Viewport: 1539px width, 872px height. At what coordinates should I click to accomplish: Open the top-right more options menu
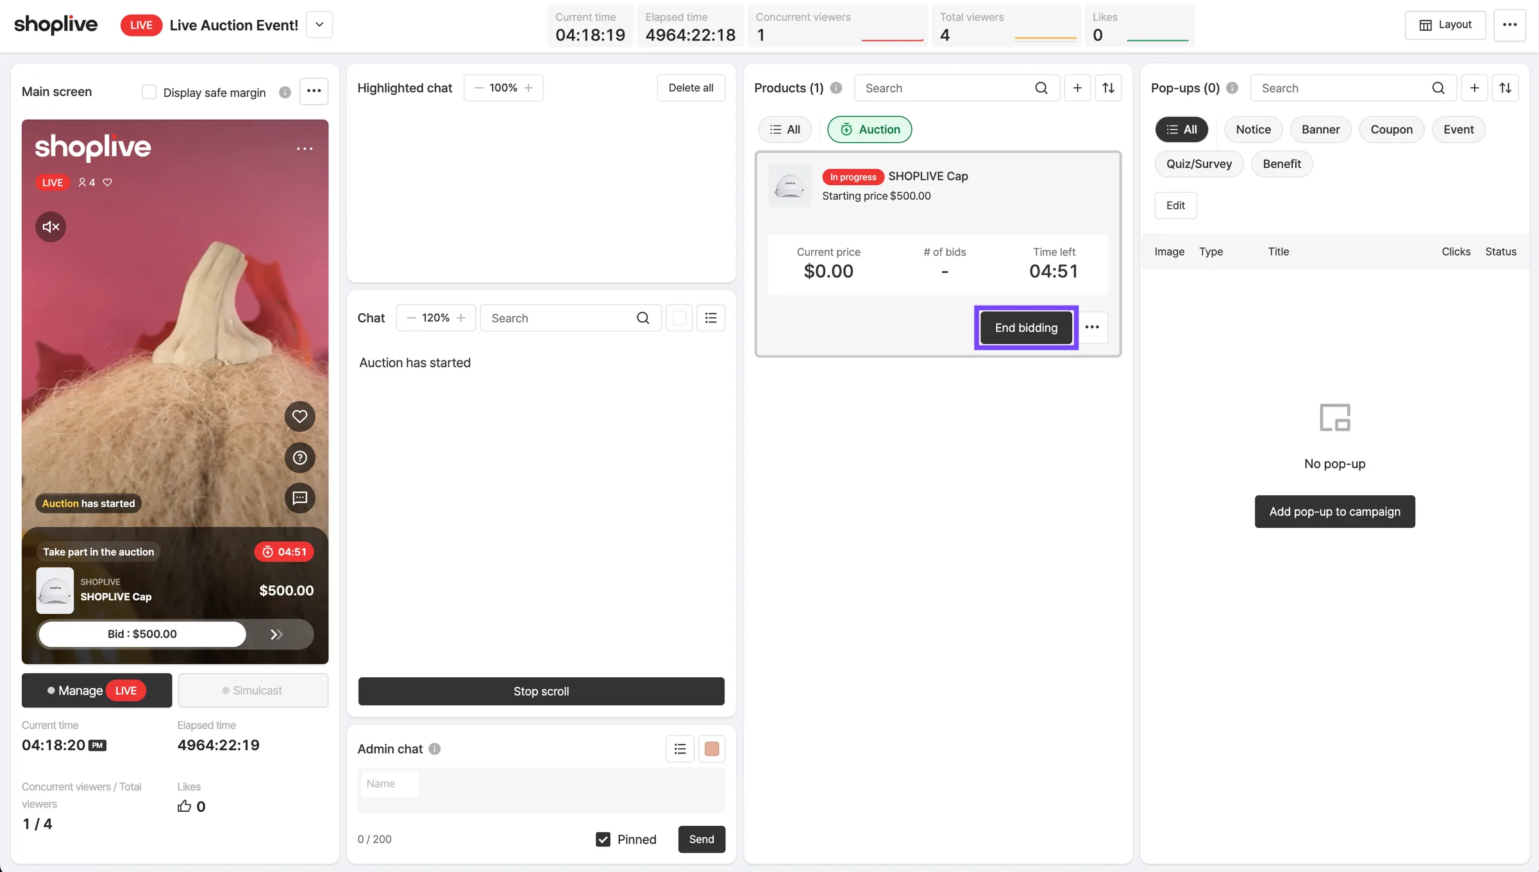1510,25
